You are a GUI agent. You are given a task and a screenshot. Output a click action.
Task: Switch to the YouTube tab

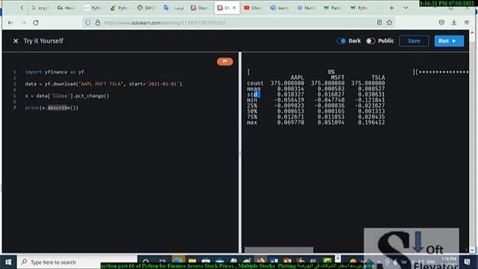[x=253, y=8]
